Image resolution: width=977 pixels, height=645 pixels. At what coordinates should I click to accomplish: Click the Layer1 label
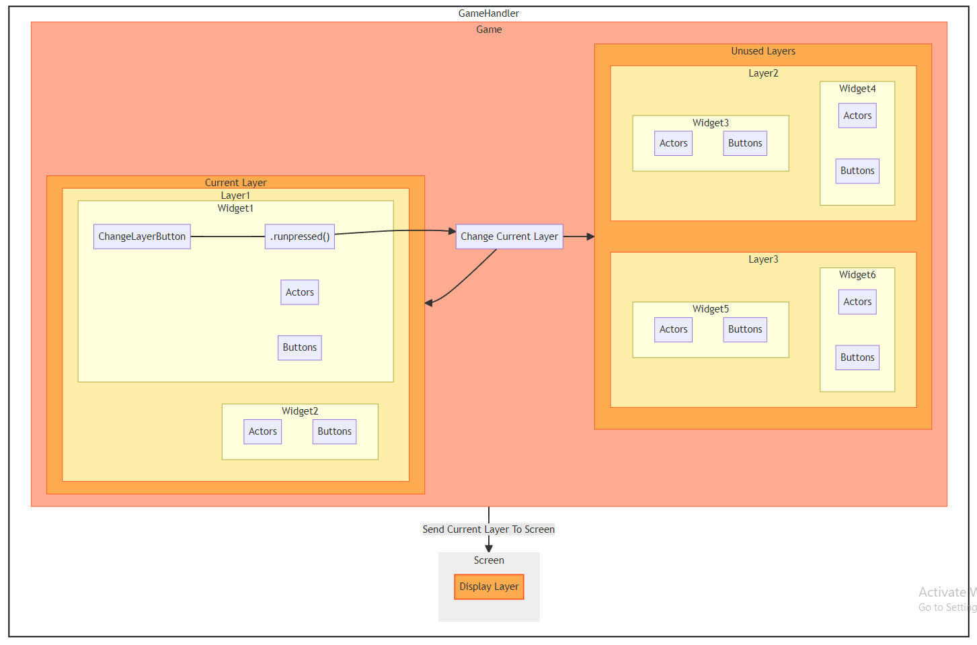click(235, 196)
